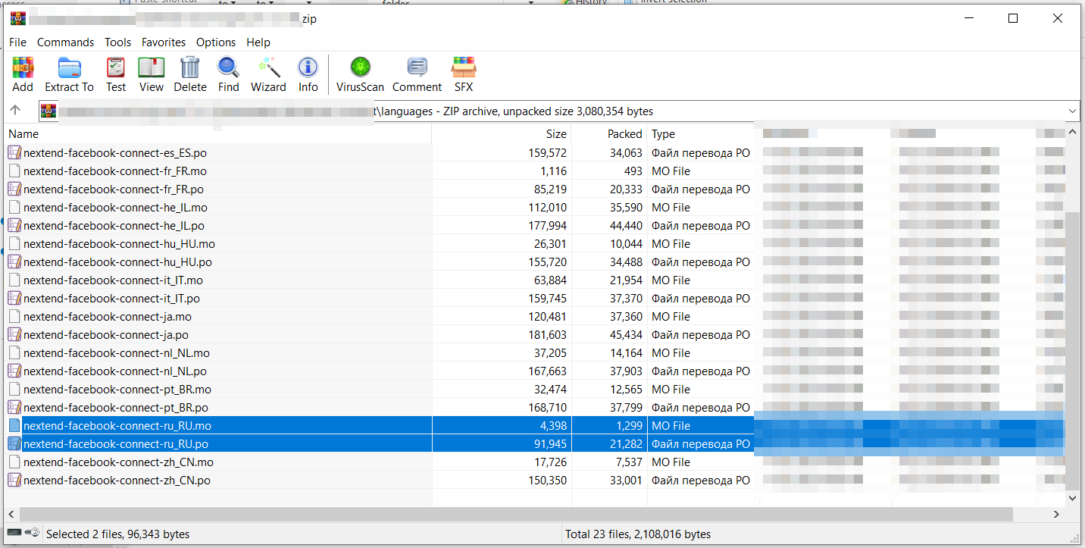1085x548 pixels.
Task: Click file icon of nextend-facebook-connect-pt_BR.mo
Action: pyautogui.click(x=14, y=389)
